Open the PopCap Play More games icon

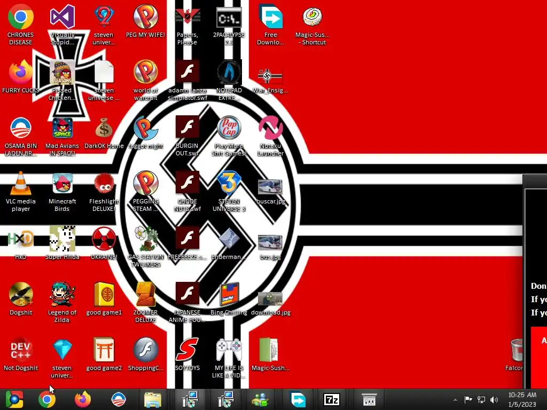(229, 136)
